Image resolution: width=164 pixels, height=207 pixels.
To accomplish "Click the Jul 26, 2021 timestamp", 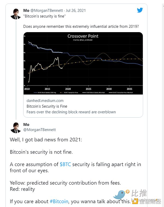I will click(x=75, y=11).
